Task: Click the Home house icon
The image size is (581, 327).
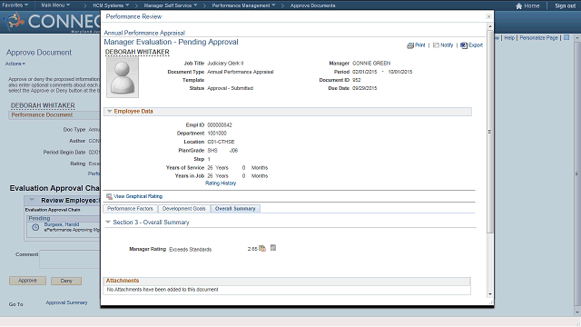Action: (x=518, y=6)
